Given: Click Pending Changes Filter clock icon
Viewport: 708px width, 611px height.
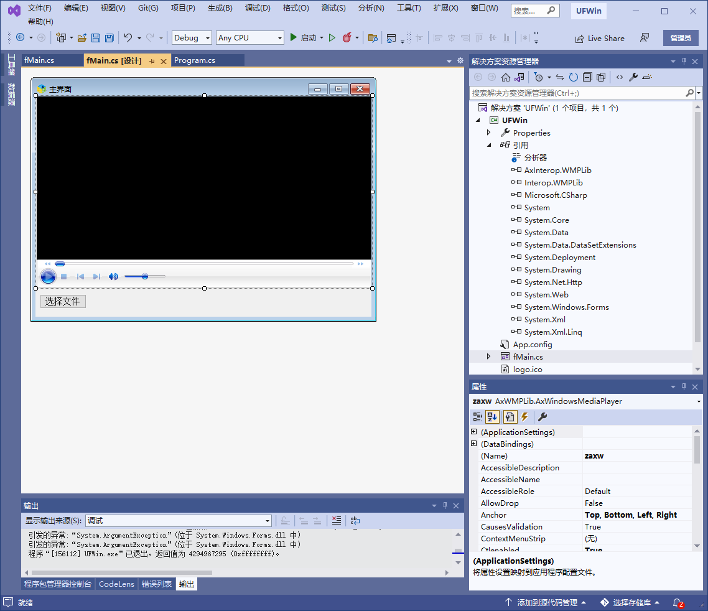Looking at the screenshot, I should tap(538, 77).
